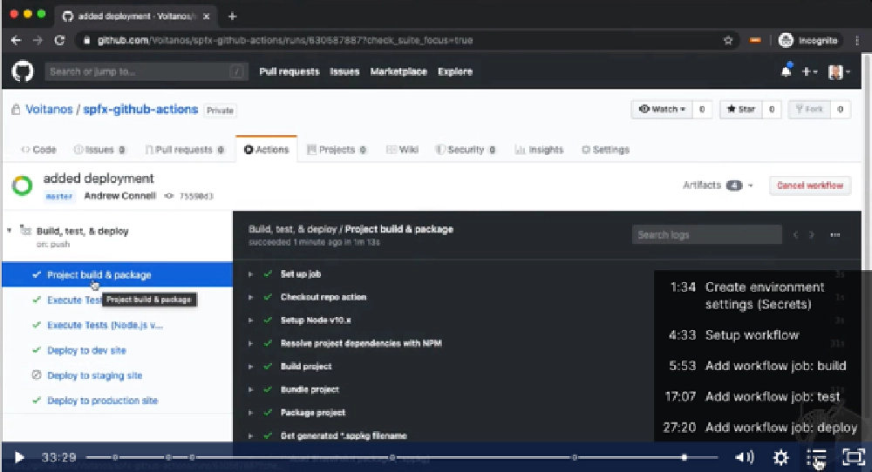Viewport: 872px width, 472px height.
Task: Switch to the Code tab
Action: click(39, 150)
